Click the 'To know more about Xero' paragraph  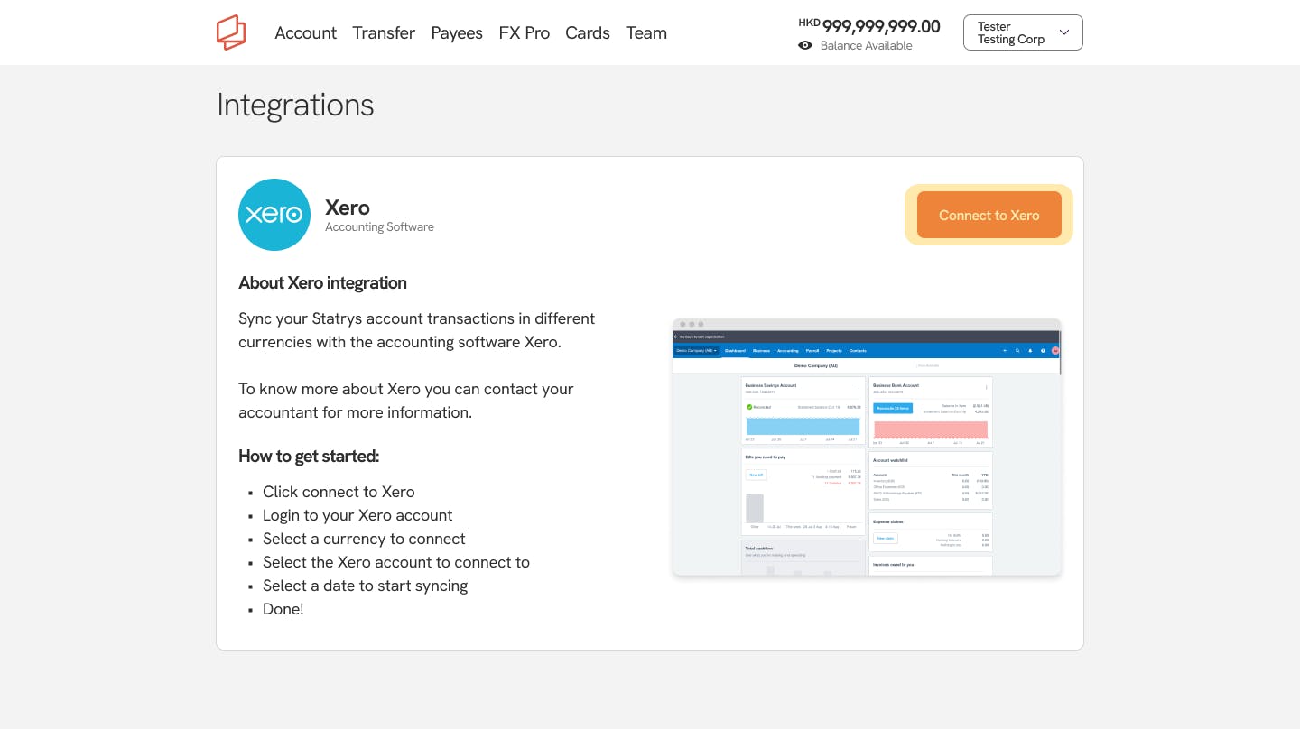pyautogui.click(x=406, y=401)
